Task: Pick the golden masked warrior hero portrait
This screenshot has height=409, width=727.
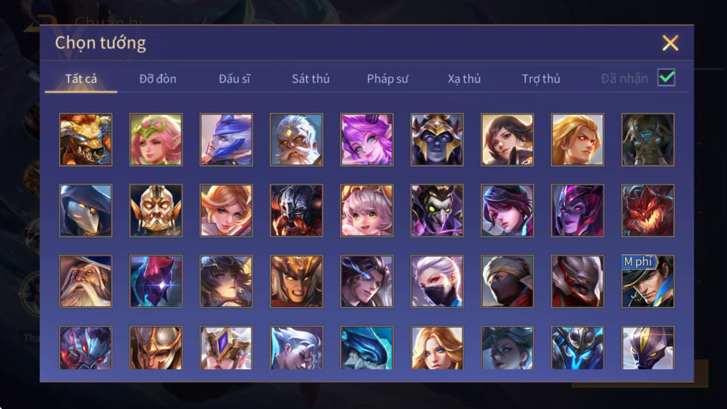Action: pos(156,211)
